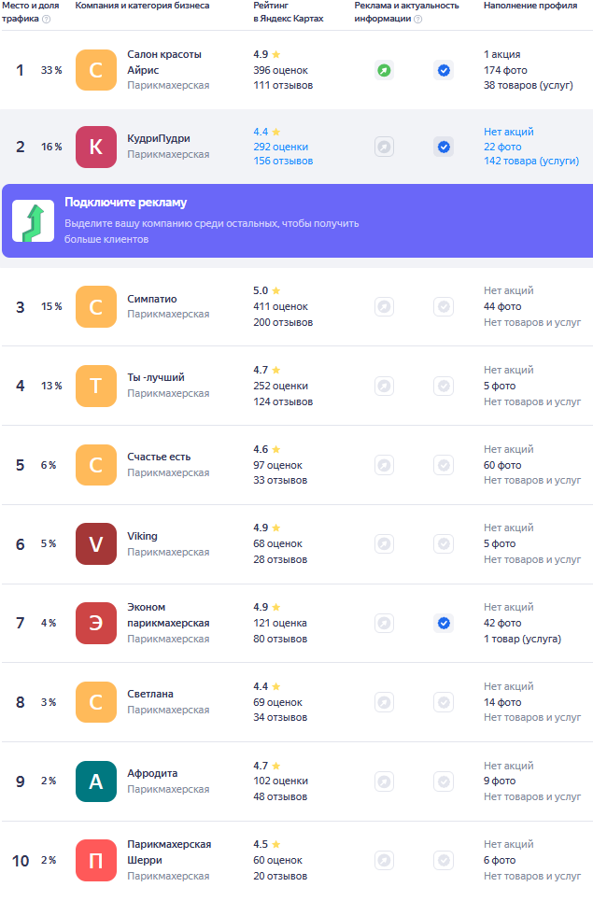Open the '292 оценки' link for КудриПудри
593x901 pixels.
click(280, 147)
